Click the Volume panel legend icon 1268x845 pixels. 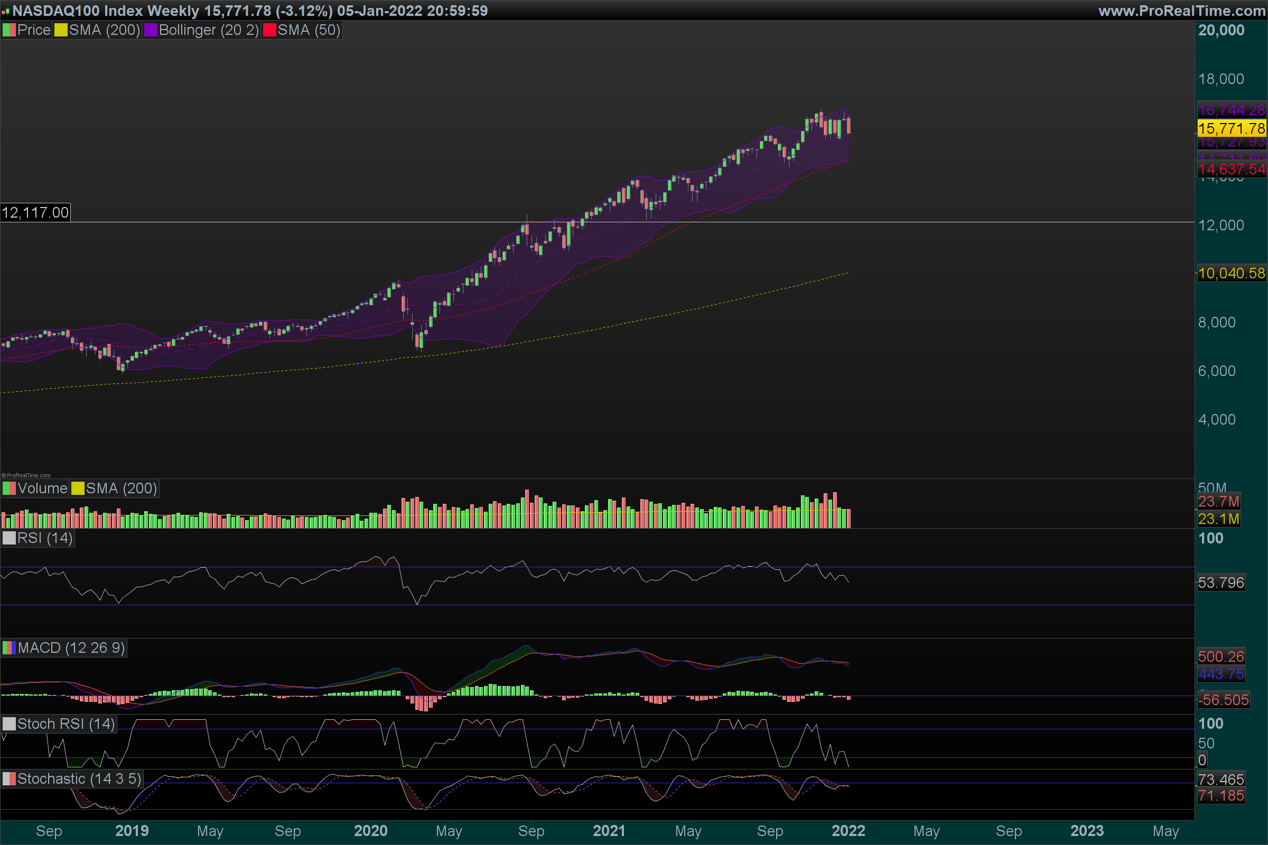(x=9, y=488)
